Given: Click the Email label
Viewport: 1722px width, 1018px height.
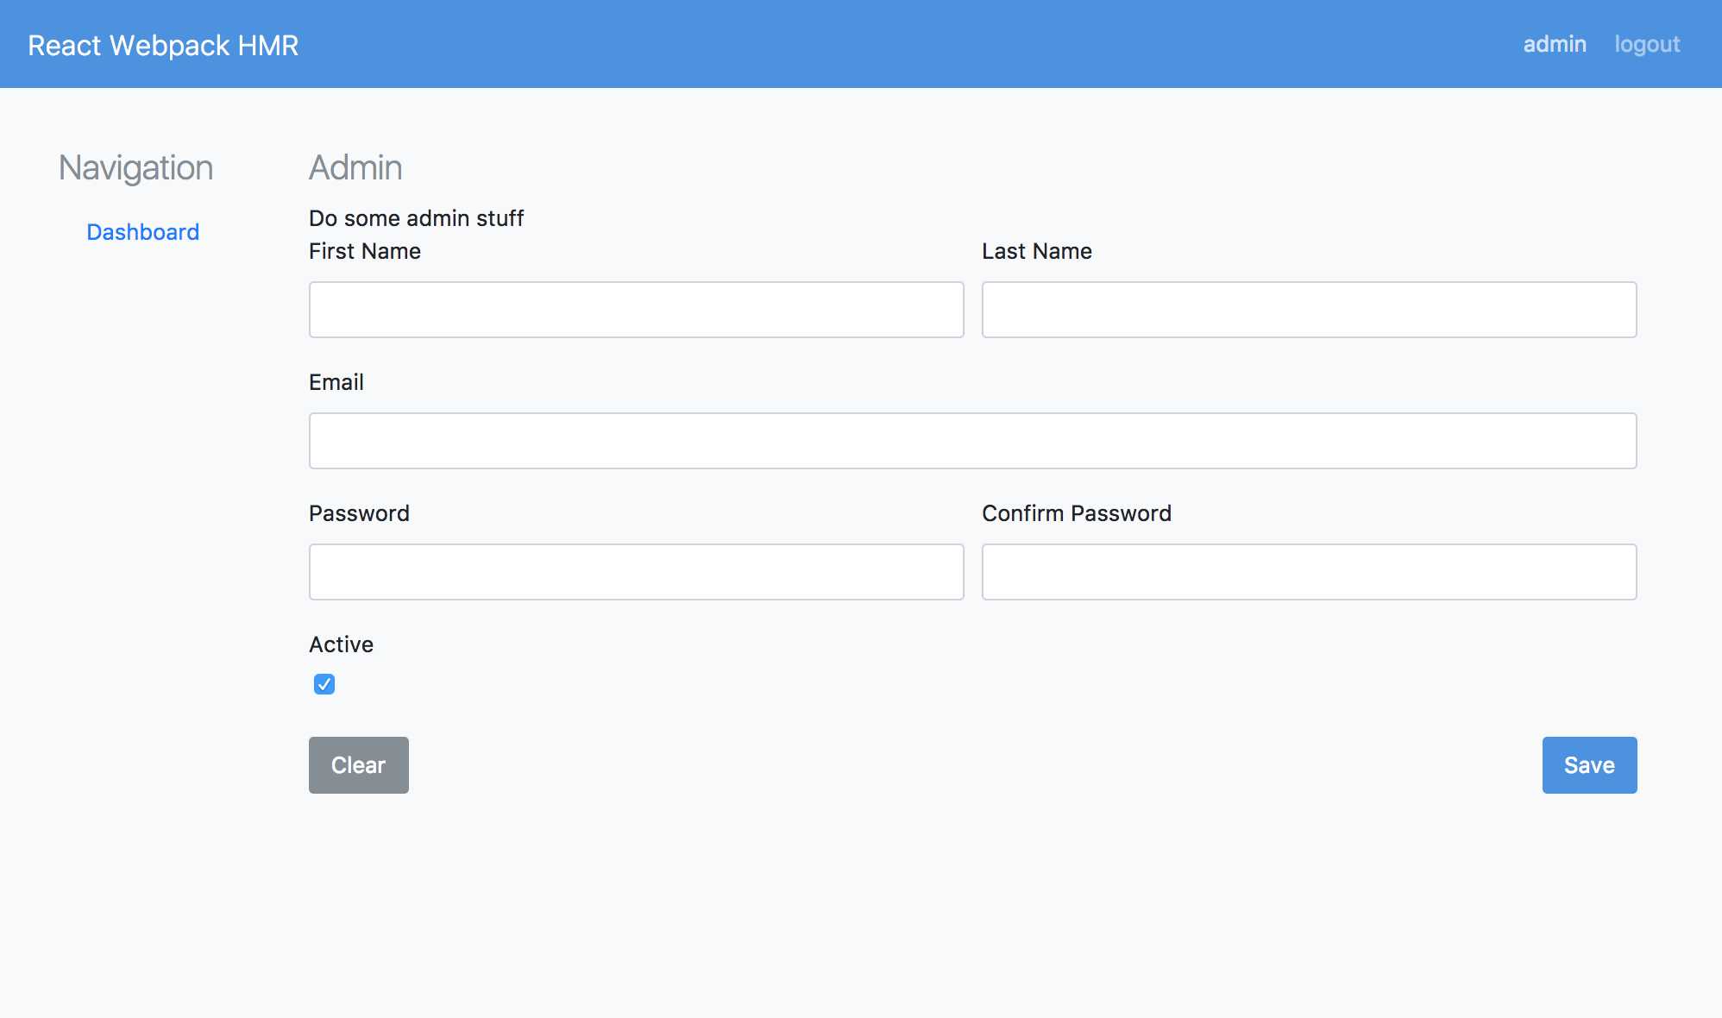Looking at the screenshot, I should click(x=336, y=382).
